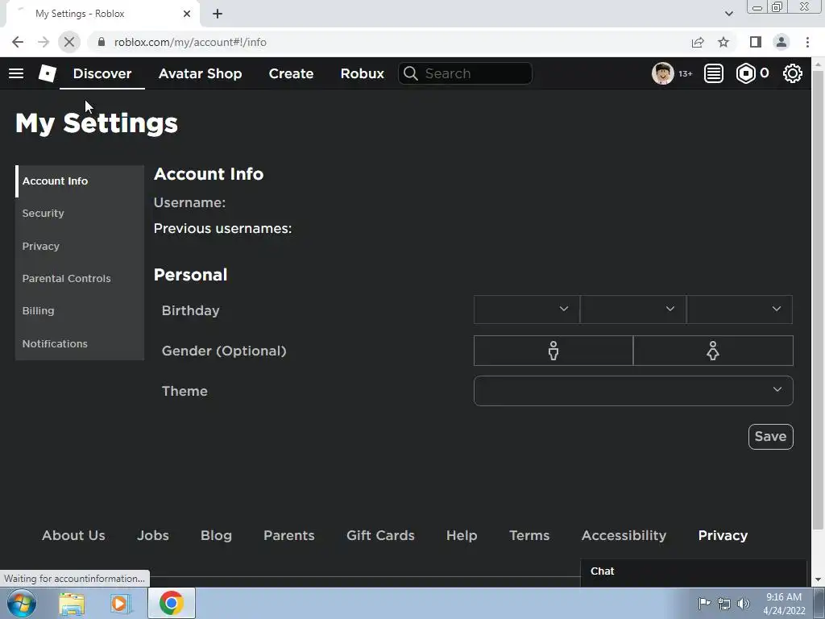The height and width of the screenshot is (619, 825).
Task: Open the Help footer link
Action: click(x=462, y=535)
